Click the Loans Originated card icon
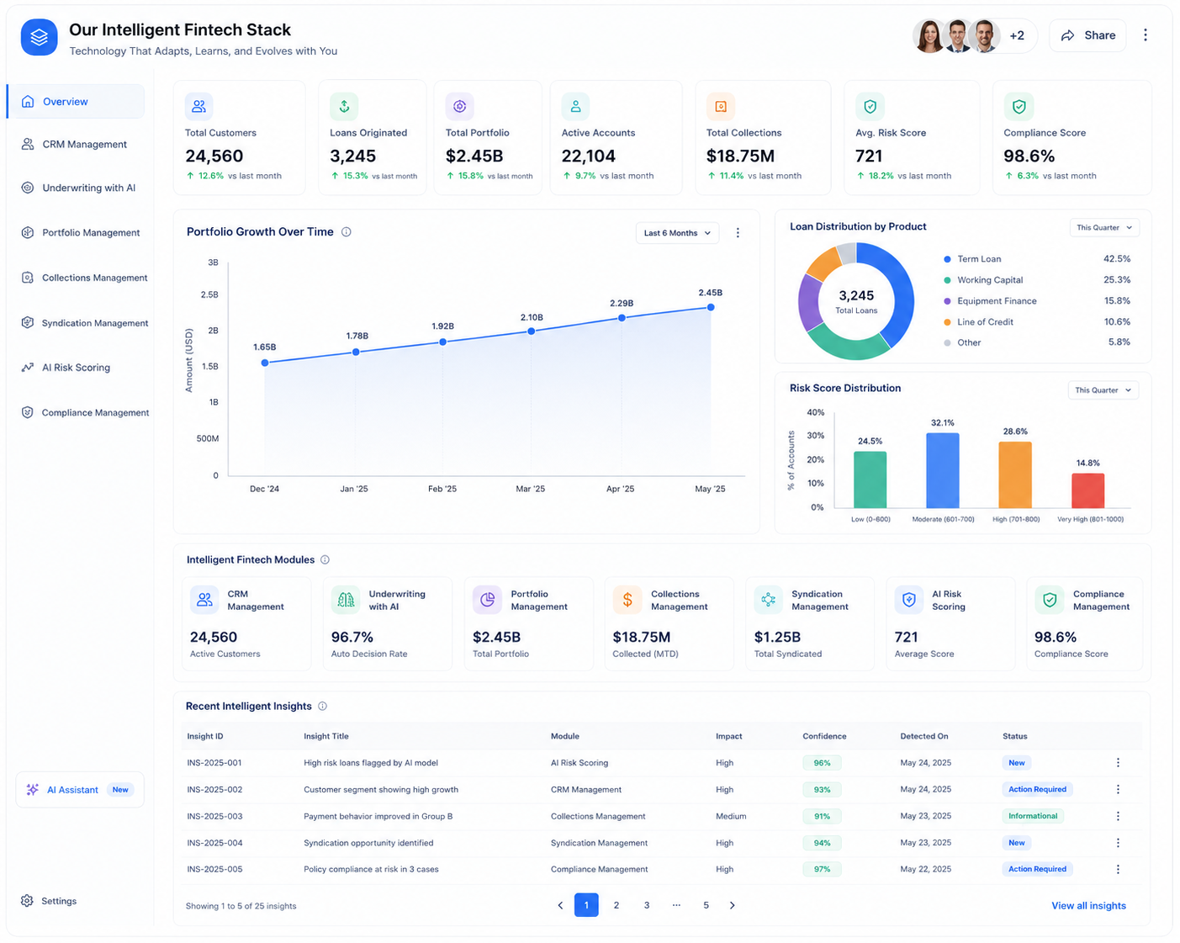The width and height of the screenshot is (1180, 943). pos(344,107)
